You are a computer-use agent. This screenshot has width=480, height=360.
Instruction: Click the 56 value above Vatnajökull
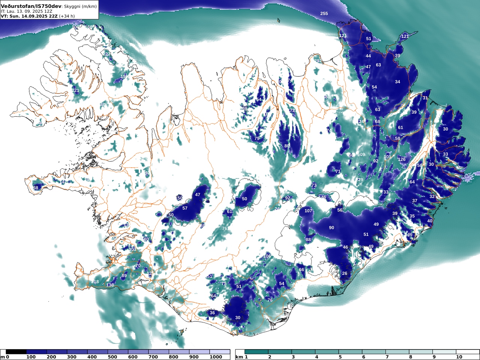click(x=340, y=210)
